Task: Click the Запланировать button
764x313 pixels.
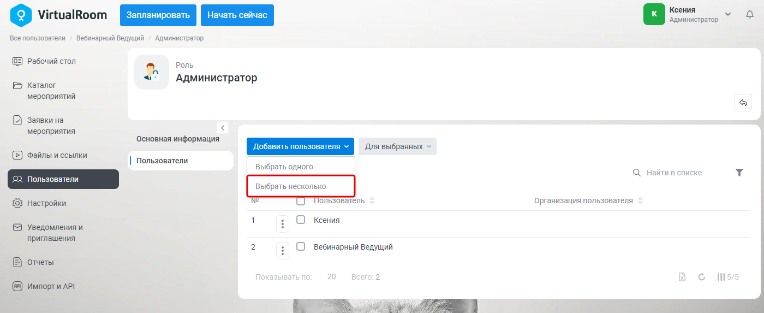Action: pos(158,15)
